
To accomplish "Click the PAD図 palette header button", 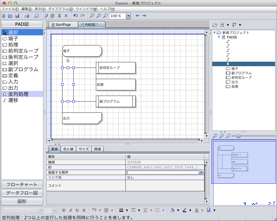I will pos(22,24).
